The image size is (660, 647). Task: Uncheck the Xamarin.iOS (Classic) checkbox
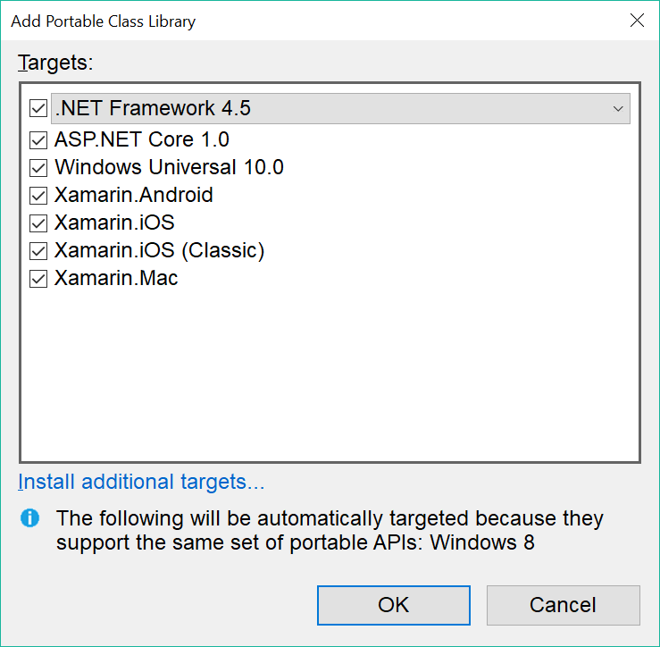point(38,251)
